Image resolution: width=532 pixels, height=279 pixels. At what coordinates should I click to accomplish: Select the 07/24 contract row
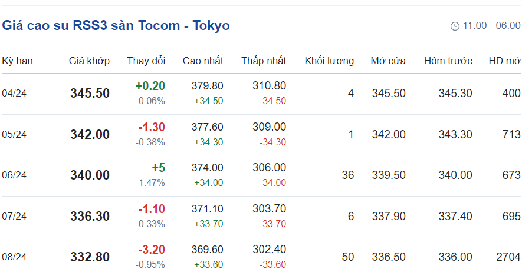click(x=14, y=217)
